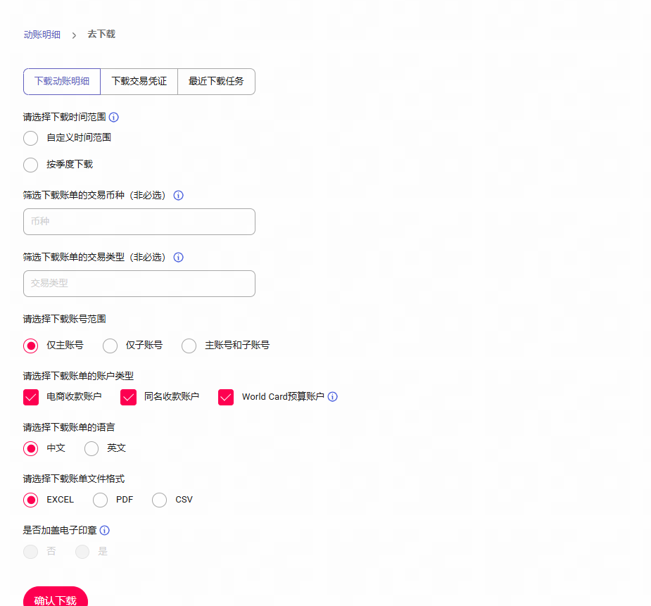
Task: Choose PDF file format
Action: coord(100,500)
